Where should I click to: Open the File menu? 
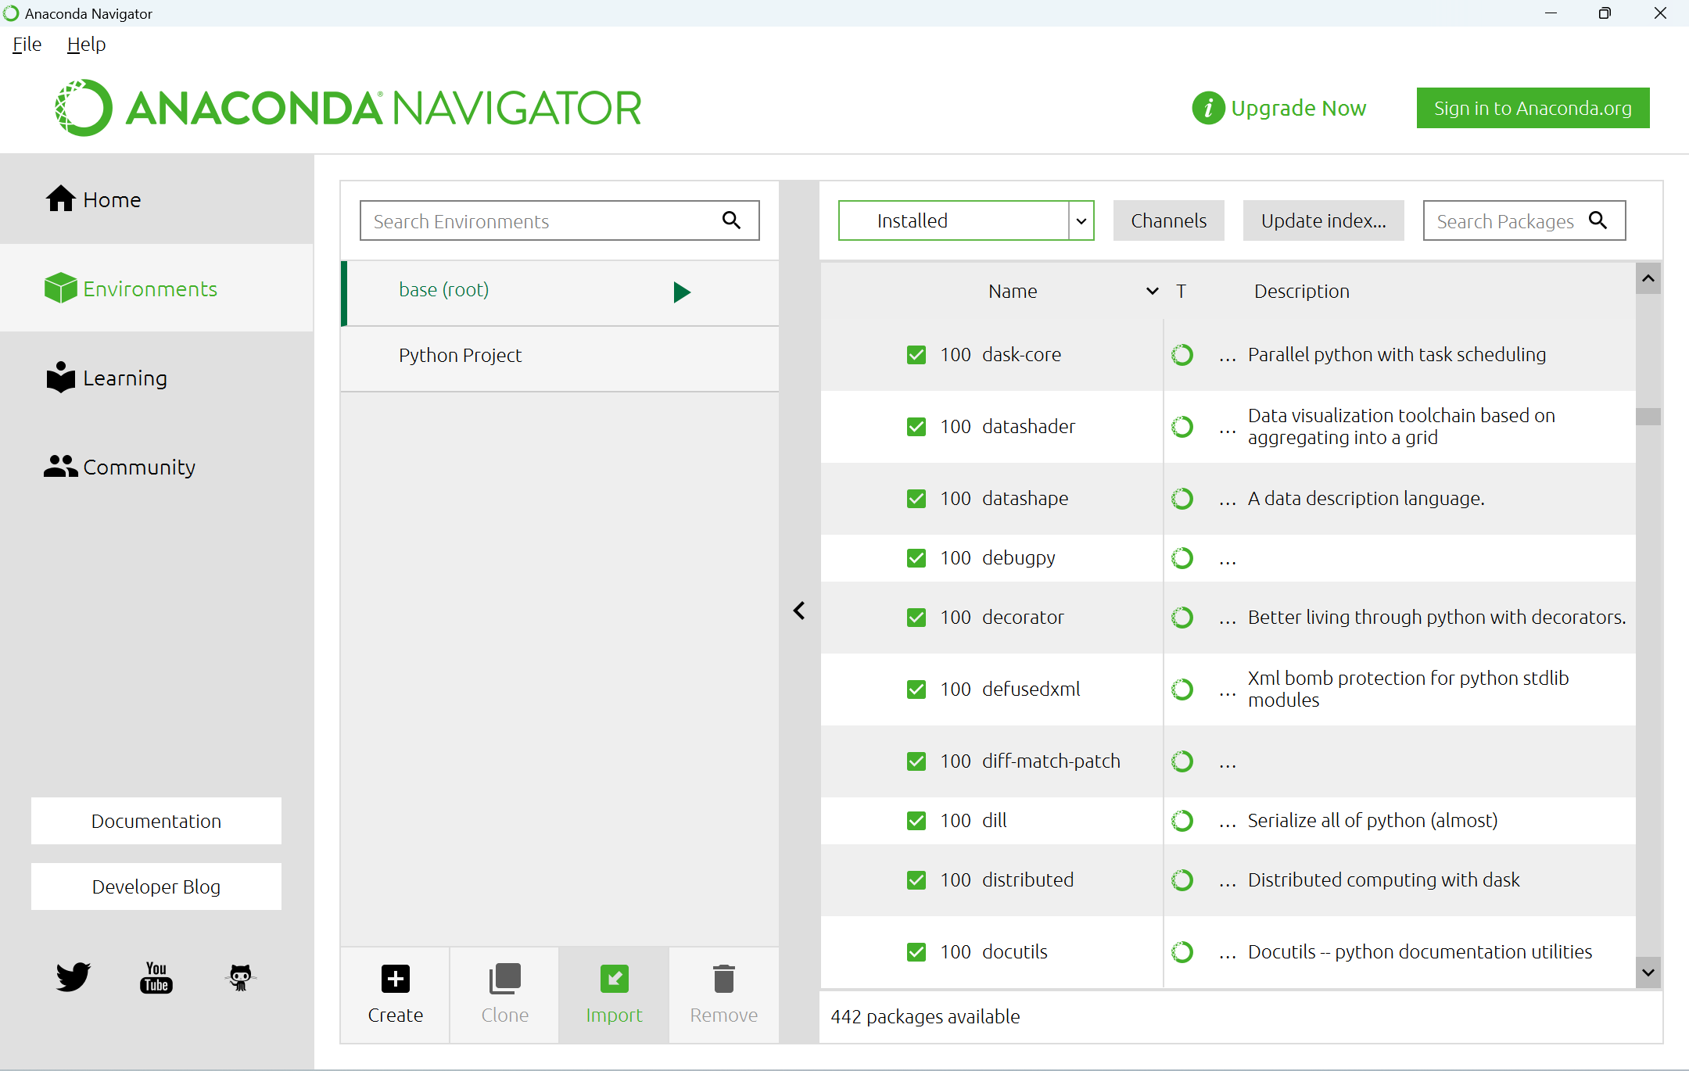click(x=27, y=45)
